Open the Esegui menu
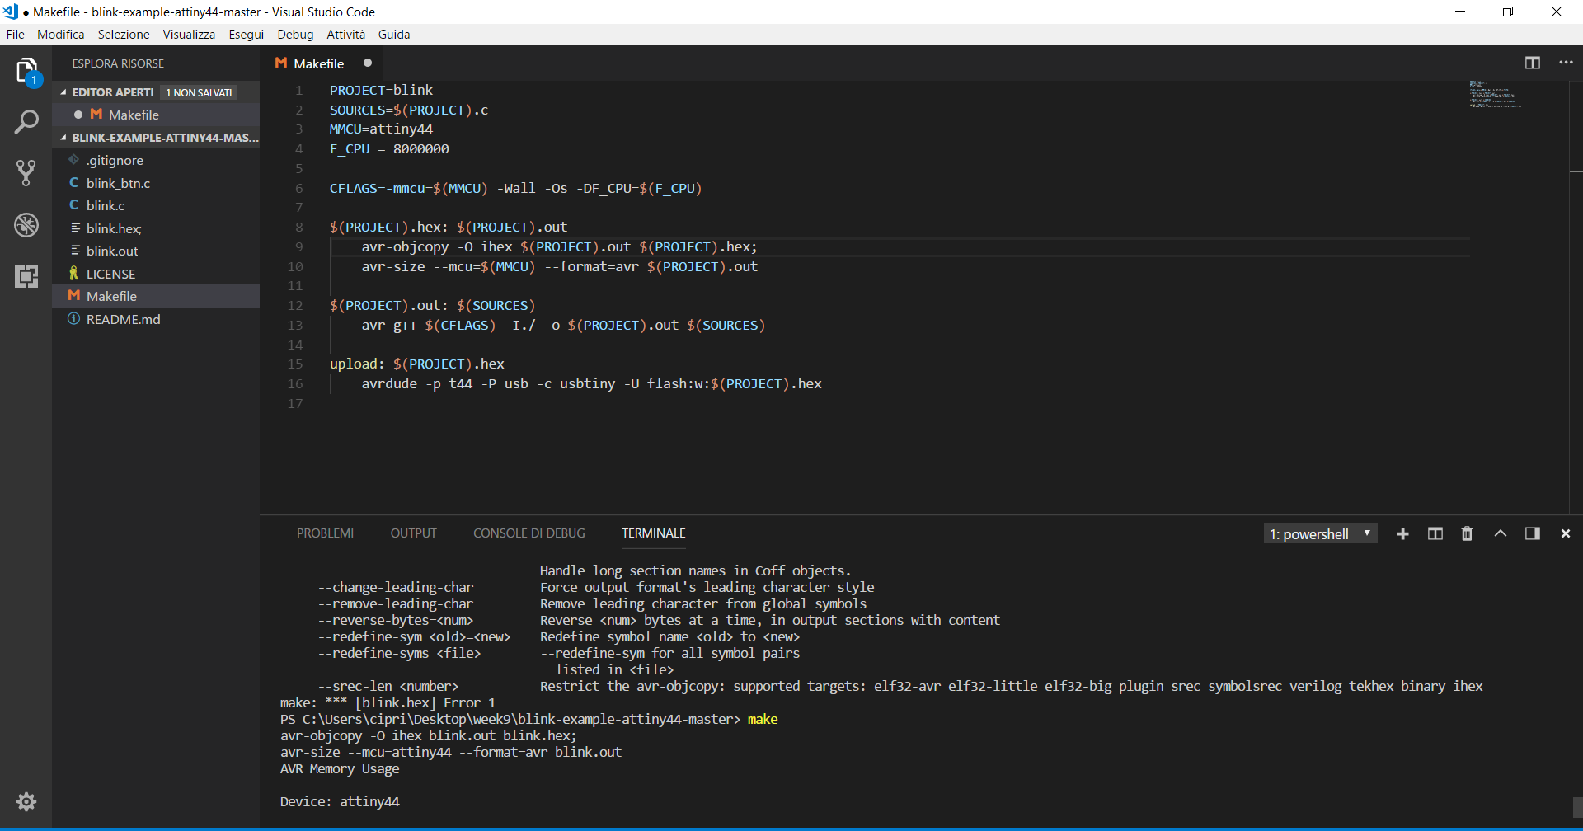The height and width of the screenshot is (831, 1583). 247,34
